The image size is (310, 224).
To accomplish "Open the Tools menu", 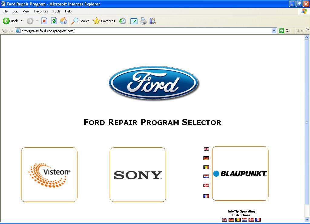I will coord(57,11).
